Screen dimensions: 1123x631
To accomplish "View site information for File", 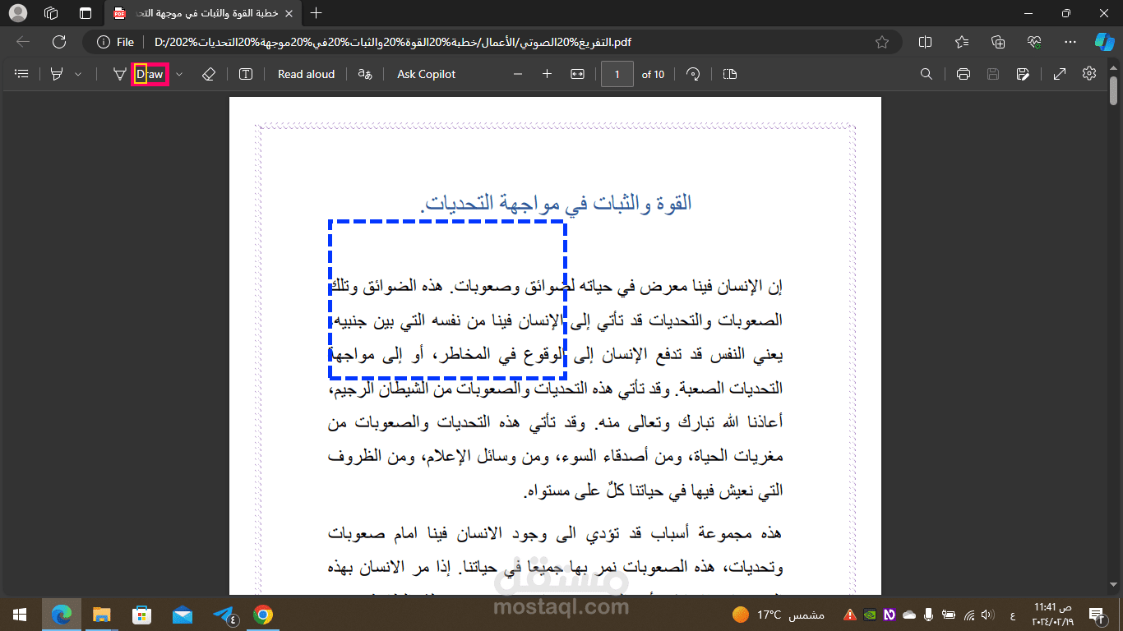I will point(116,42).
